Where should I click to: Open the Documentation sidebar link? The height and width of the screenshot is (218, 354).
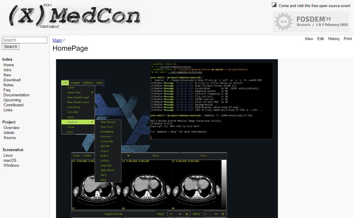coord(17,95)
